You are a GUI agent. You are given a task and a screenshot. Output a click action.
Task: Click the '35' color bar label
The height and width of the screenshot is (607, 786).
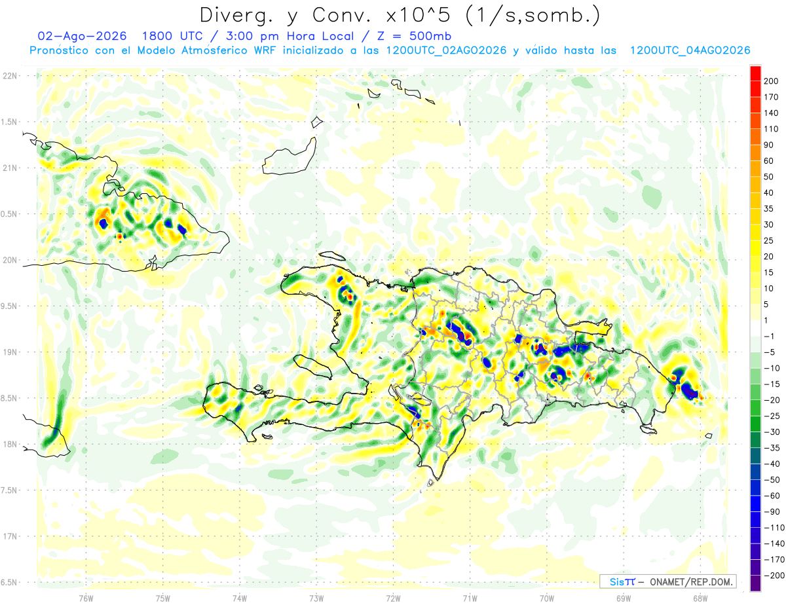click(769, 209)
